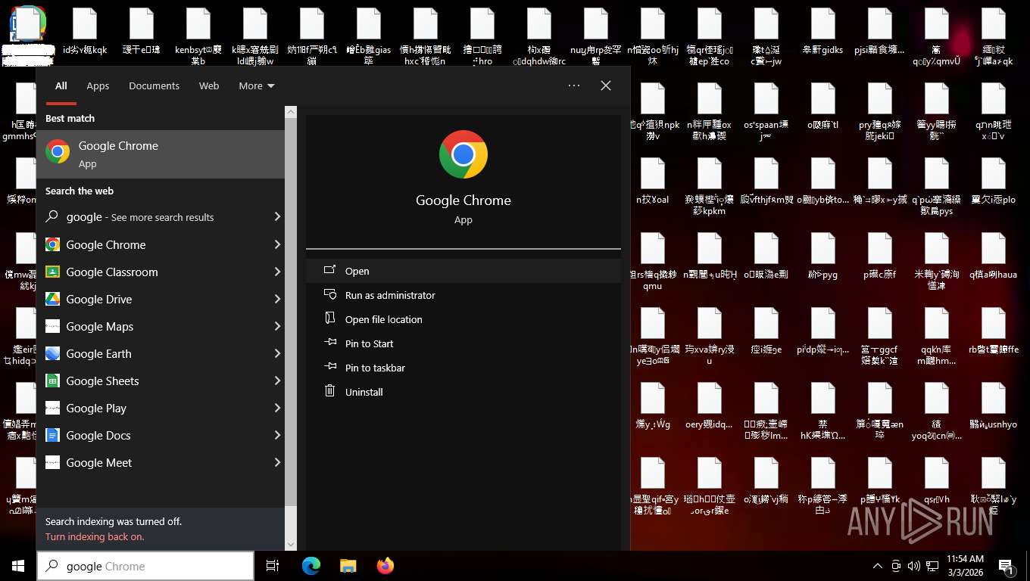Viewport: 1030px width, 581px height.
Task: Select Google Docs icon suggestion
Action: point(52,436)
